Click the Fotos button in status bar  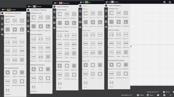click(x=150, y=95)
